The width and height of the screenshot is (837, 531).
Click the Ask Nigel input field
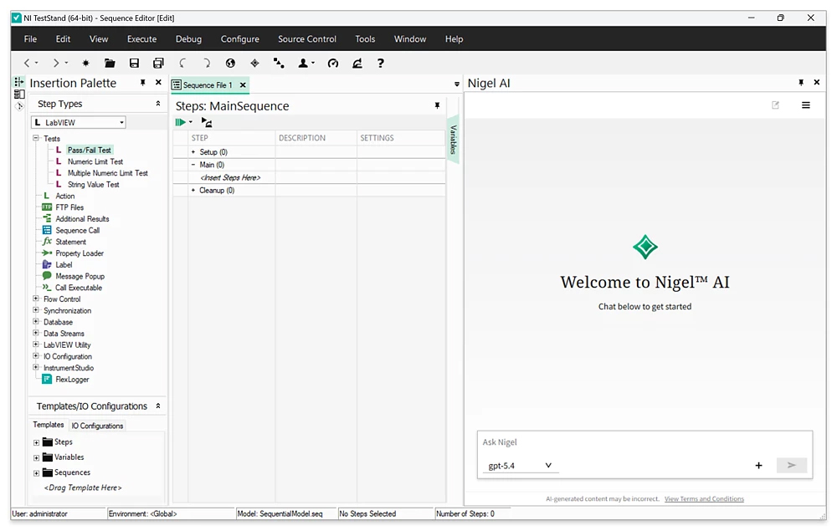pos(644,442)
